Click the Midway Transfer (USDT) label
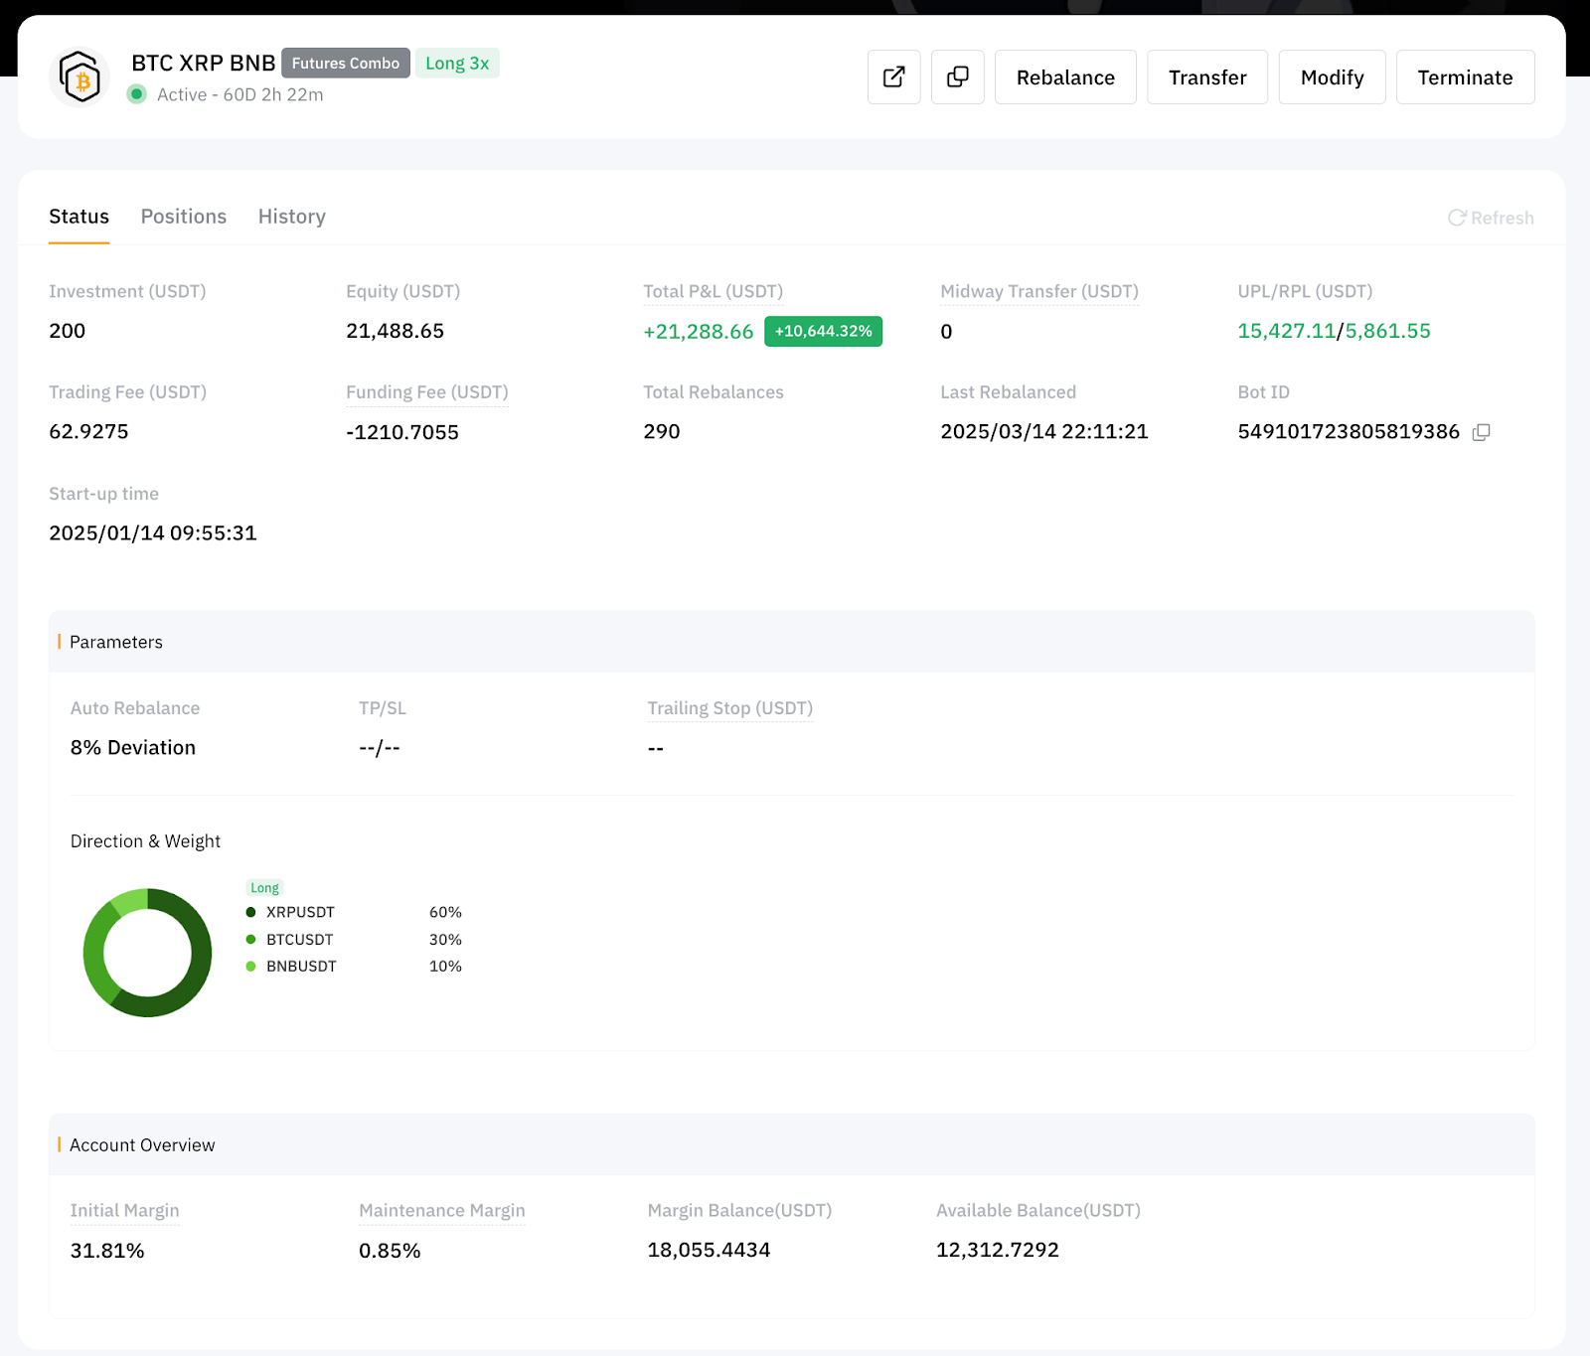The width and height of the screenshot is (1590, 1356). tap(1038, 291)
